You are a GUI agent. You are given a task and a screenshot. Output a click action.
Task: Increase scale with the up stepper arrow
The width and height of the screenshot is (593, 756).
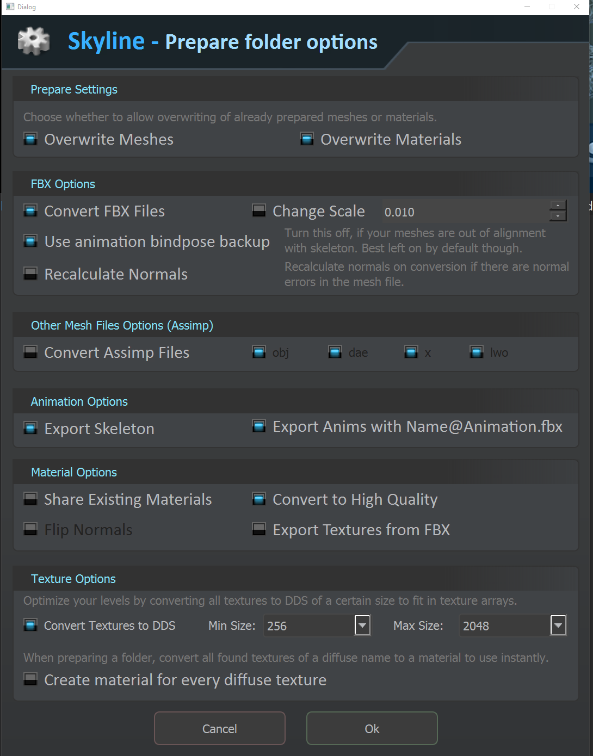tap(558, 206)
